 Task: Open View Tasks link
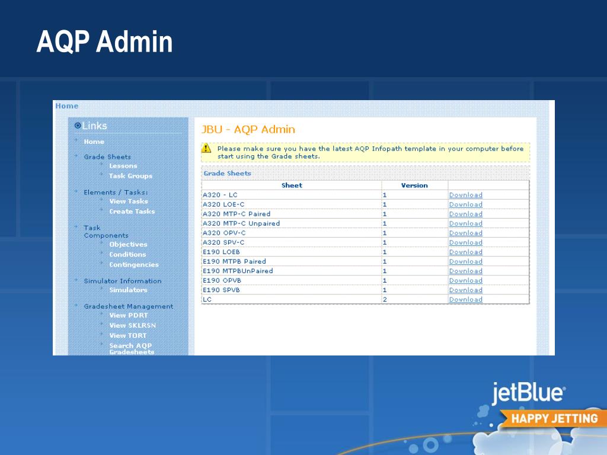tap(129, 201)
